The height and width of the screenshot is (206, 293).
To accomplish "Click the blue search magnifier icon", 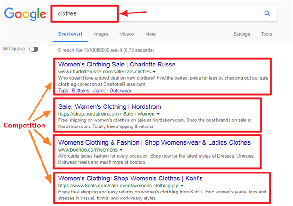I will [267, 13].
